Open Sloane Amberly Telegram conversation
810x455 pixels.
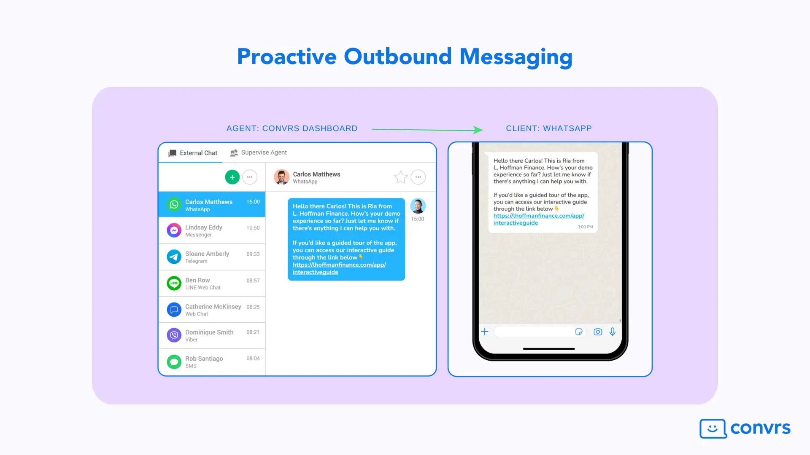point(212,257)
